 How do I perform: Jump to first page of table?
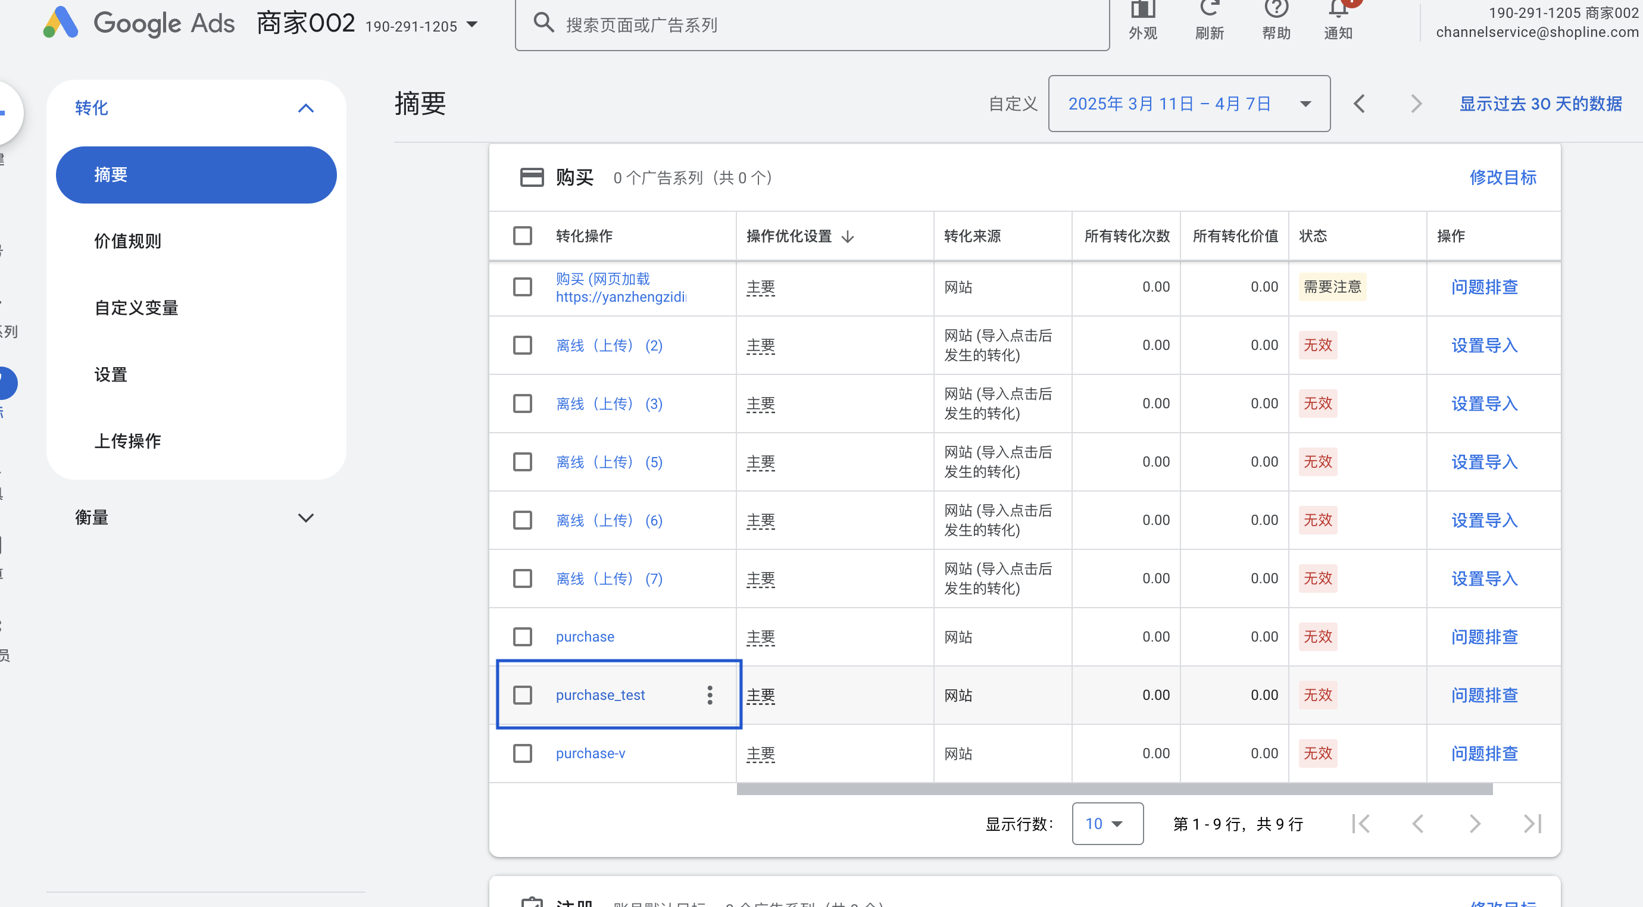click(x=1360, y=824)
